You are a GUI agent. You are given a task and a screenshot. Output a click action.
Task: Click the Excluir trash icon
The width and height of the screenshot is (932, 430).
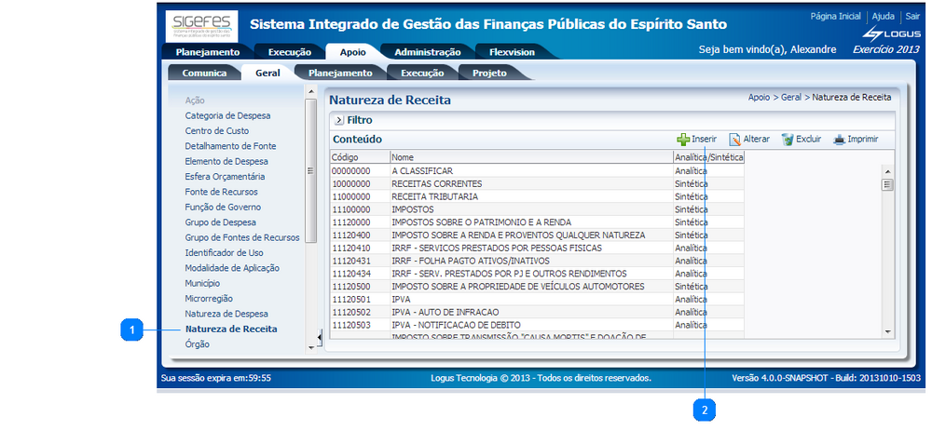788,140
